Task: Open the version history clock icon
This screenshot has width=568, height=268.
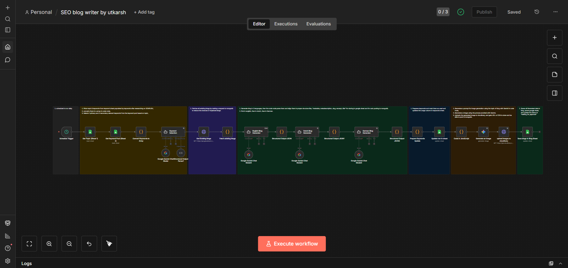Action: pos(536,12)
